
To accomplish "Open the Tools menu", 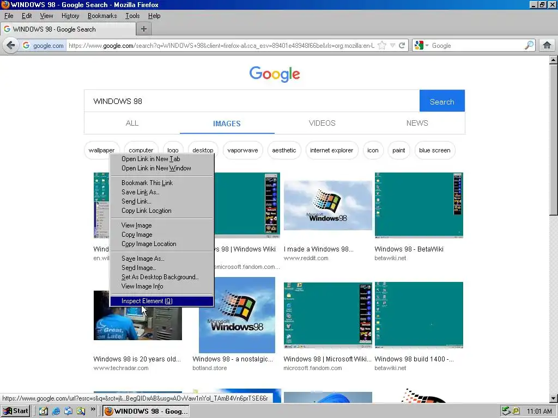I will [x=132, y=16].
